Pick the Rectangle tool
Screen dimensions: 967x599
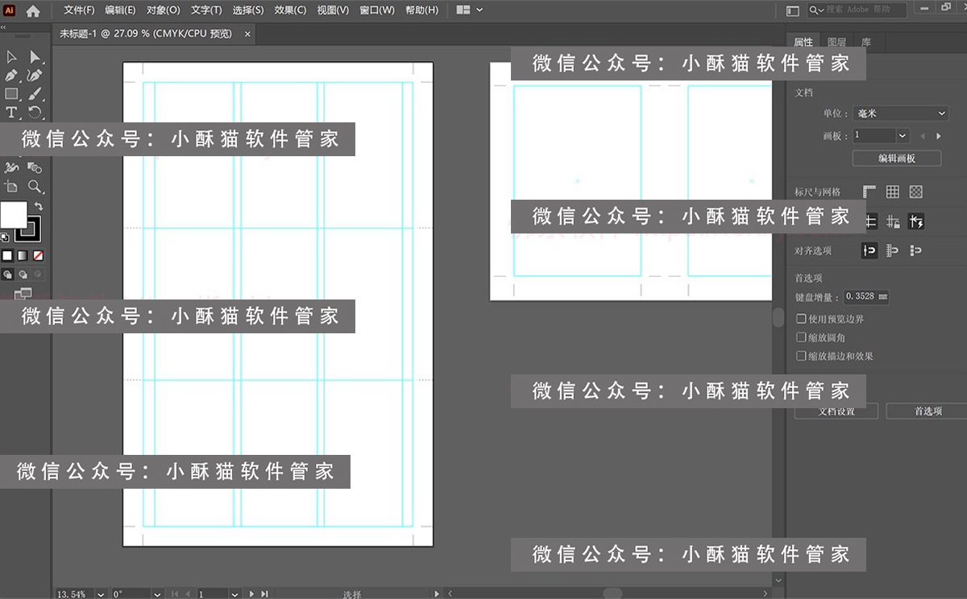(x=11, y=93)
